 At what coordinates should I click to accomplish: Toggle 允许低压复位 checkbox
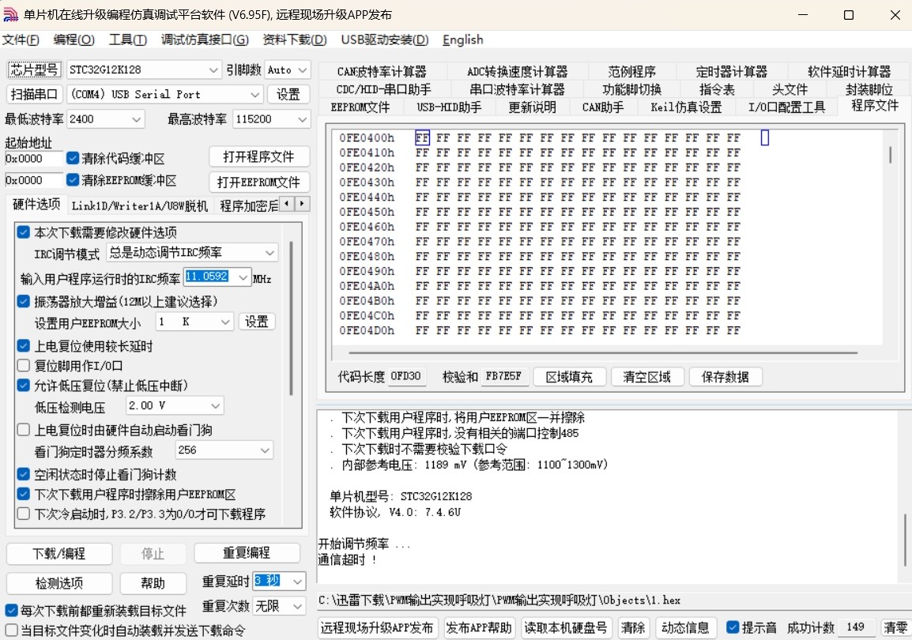click(x=23, y=386)
